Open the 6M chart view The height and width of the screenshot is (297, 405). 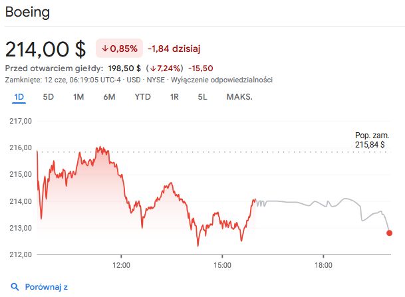click(x=109, y=97)
